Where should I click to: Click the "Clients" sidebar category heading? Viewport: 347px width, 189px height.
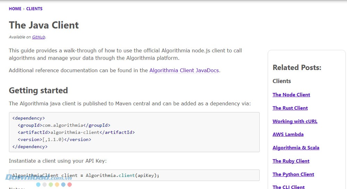click(x=282, y=81)
